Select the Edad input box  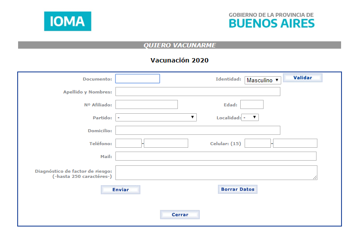click(252, 105)
